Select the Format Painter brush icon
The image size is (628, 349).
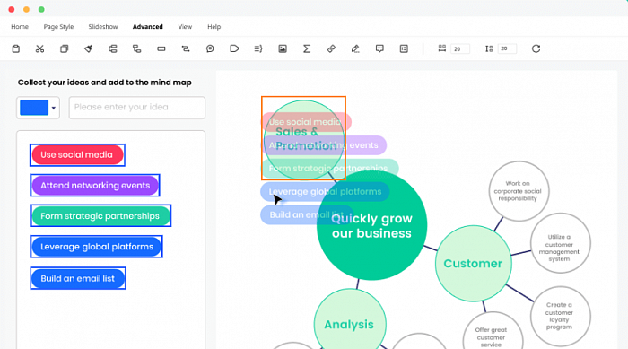88,48
